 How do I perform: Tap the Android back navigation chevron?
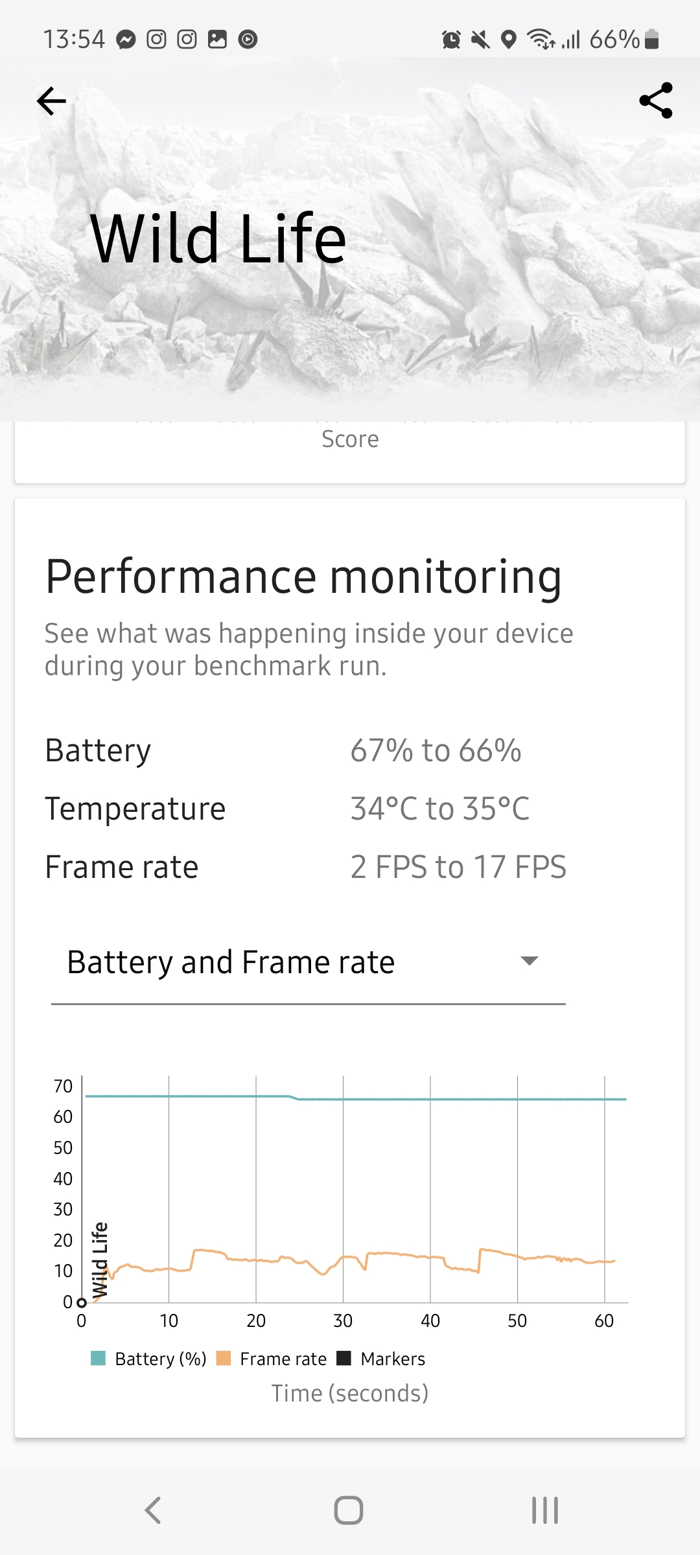(152, 1510)
